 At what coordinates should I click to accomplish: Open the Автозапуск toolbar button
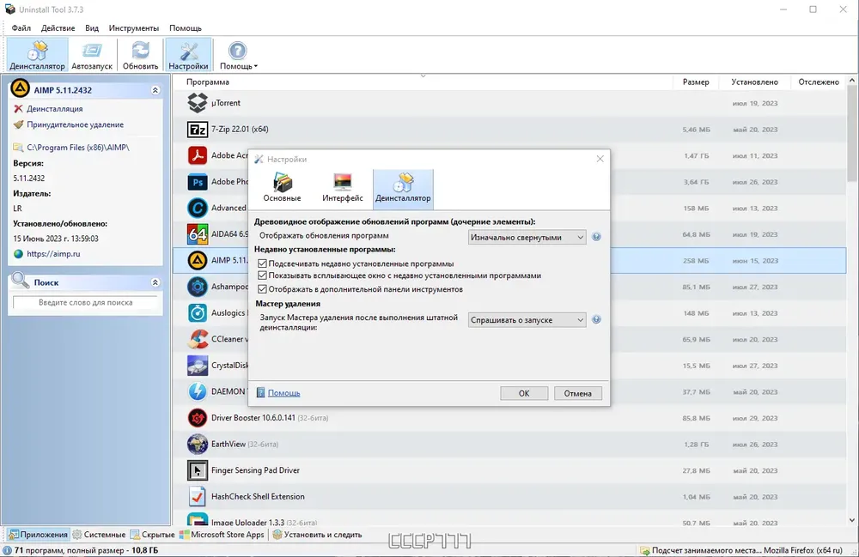pyautogui.click(x=92, y=55)
